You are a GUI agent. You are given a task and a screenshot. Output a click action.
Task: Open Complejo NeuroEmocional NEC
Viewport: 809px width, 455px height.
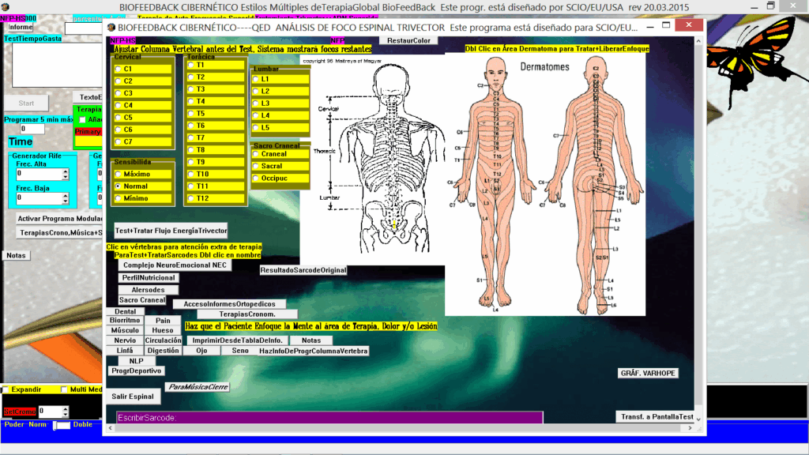tap(176, 265)
